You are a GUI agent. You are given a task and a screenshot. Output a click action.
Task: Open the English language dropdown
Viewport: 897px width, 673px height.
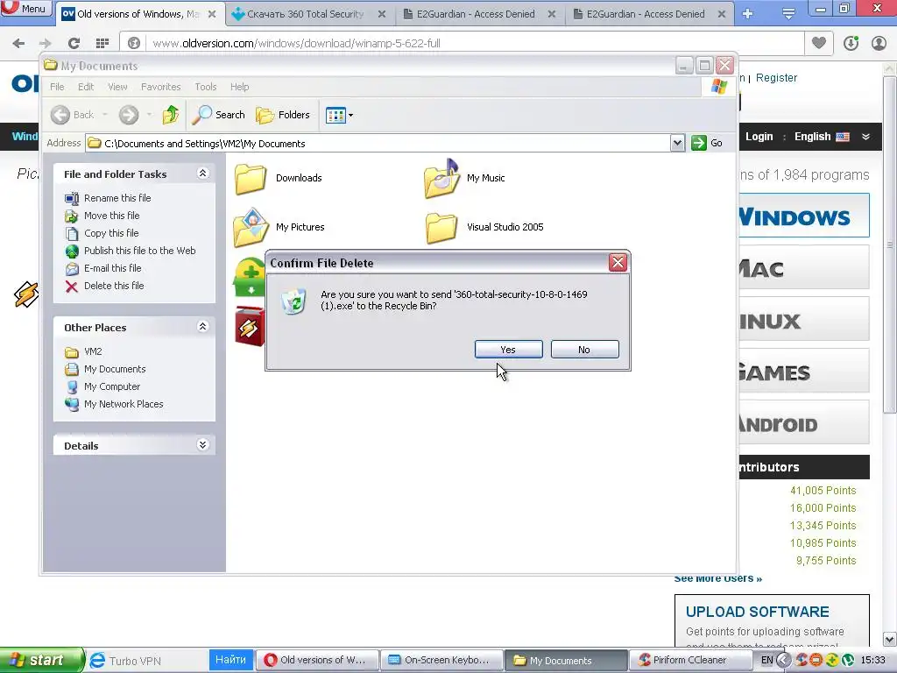832,137
